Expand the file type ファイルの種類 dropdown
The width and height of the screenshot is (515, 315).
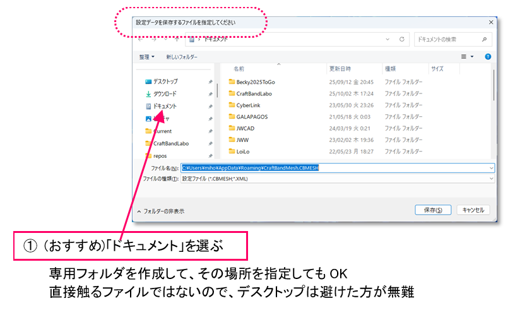click(491, 179)
